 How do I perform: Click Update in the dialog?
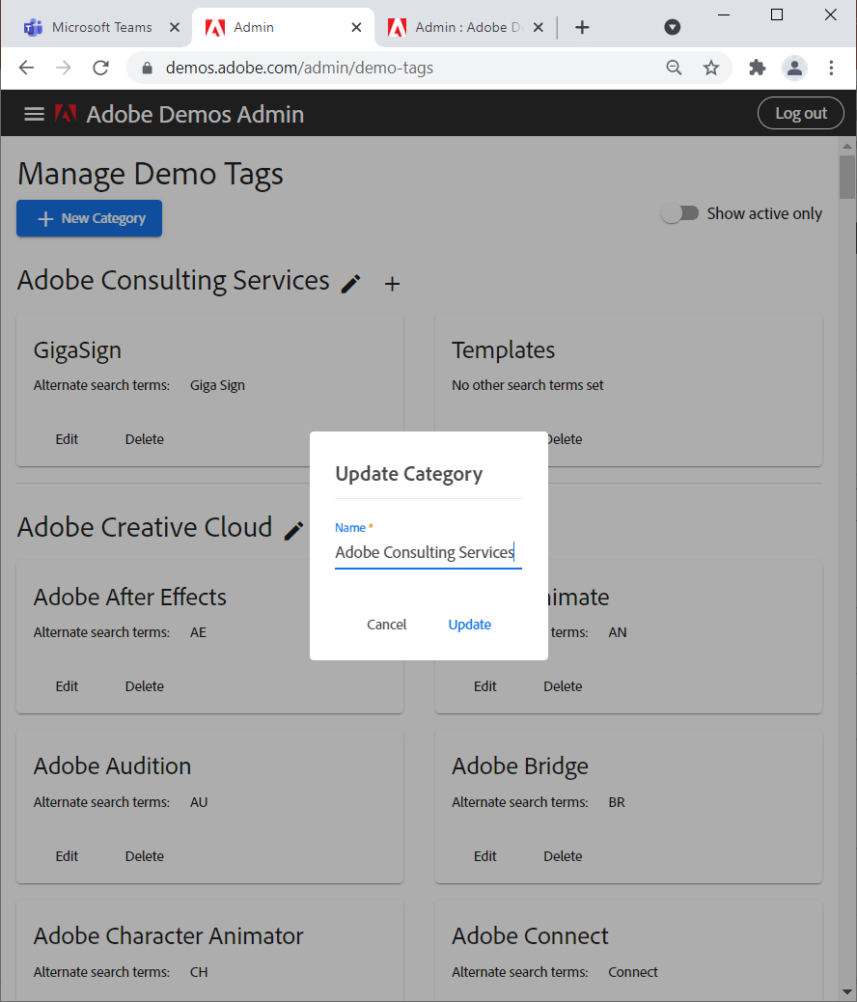pyautogui.click(x=470, y=625)
